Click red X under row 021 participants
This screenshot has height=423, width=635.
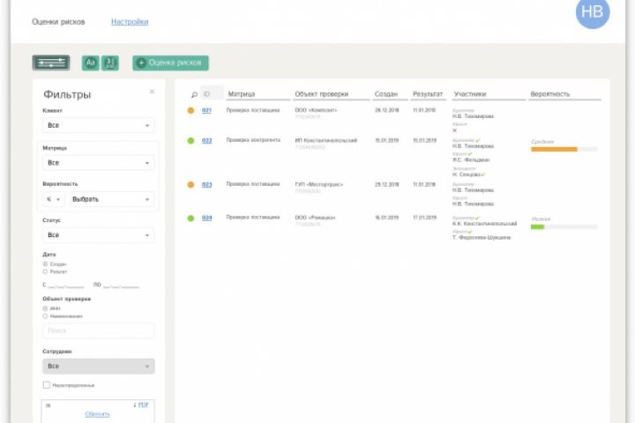coord(455,130)
